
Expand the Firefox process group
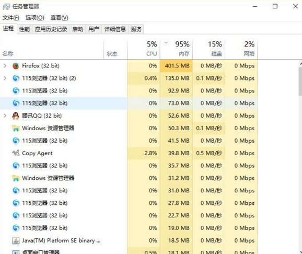pos(5,66)
